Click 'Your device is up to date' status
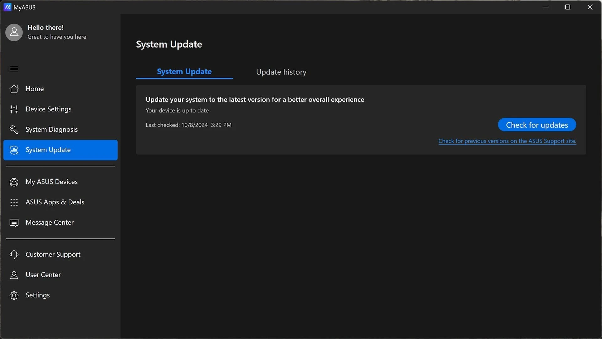Image resolution: width=602 pixels, height=339 pixels. (x=177, y=110)
